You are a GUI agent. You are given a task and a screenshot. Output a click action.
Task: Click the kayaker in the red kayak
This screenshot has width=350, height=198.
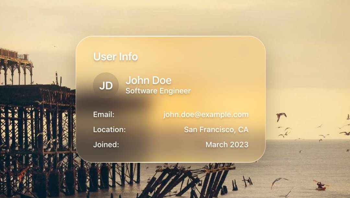click(x=321, y=185)
